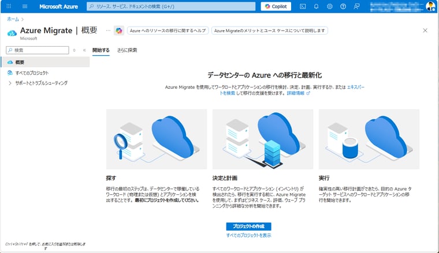Click the sidebar expand/collapse diamond icon
Viewport: 439px width, 253px height.
[x=74, y=50]
